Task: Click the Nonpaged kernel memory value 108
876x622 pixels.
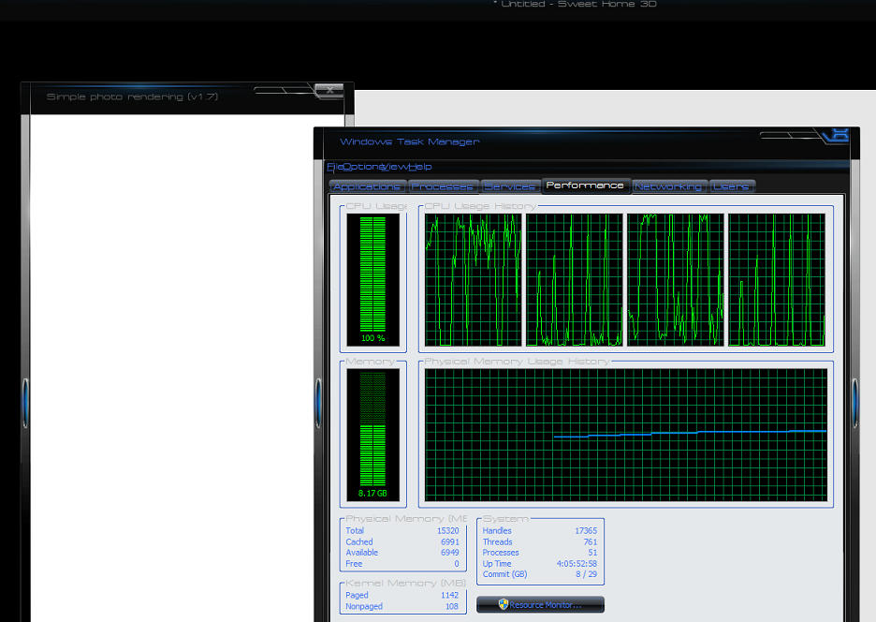Action: pyautogui.click(x=451, y=606)
